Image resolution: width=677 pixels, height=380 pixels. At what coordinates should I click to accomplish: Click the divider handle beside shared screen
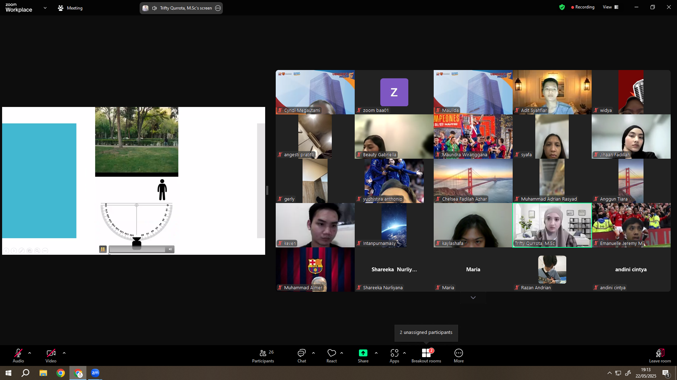click(x=267, y=190)
